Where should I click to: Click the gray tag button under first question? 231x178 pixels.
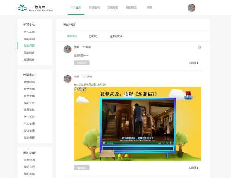click(x=82, y=63)
